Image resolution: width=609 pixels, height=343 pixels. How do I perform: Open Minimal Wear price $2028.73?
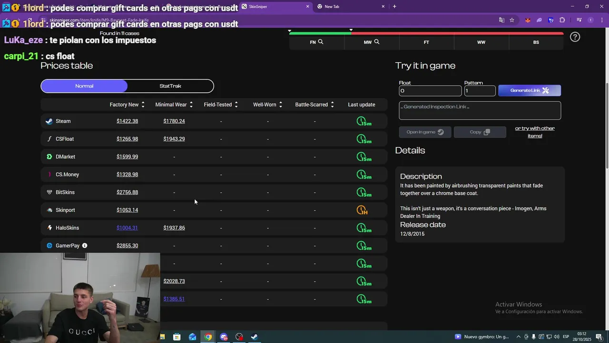click(174, 281)
